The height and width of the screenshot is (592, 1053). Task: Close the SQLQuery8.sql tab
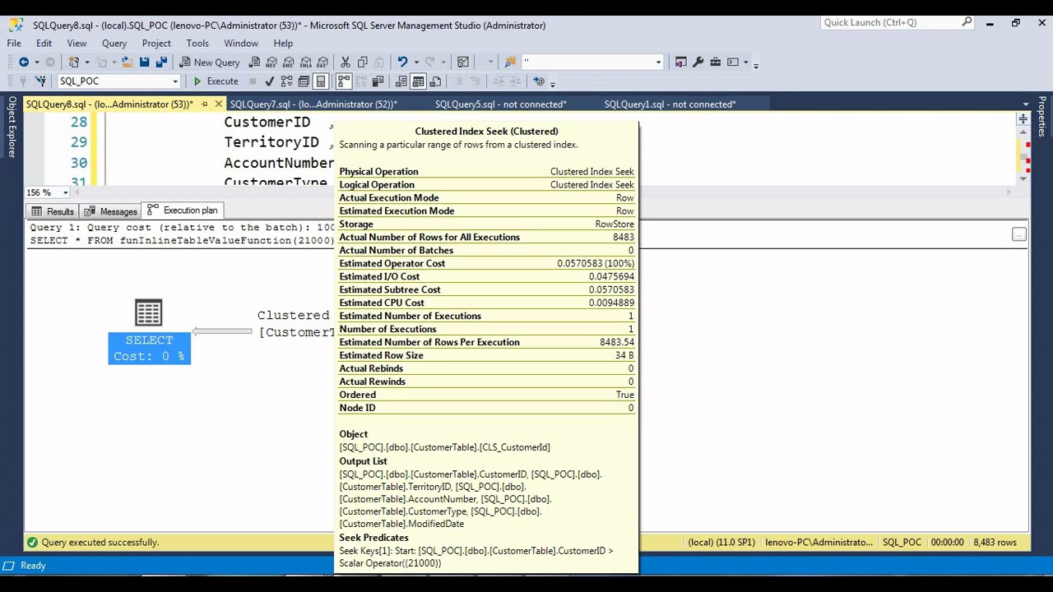(x=218, y=104)
